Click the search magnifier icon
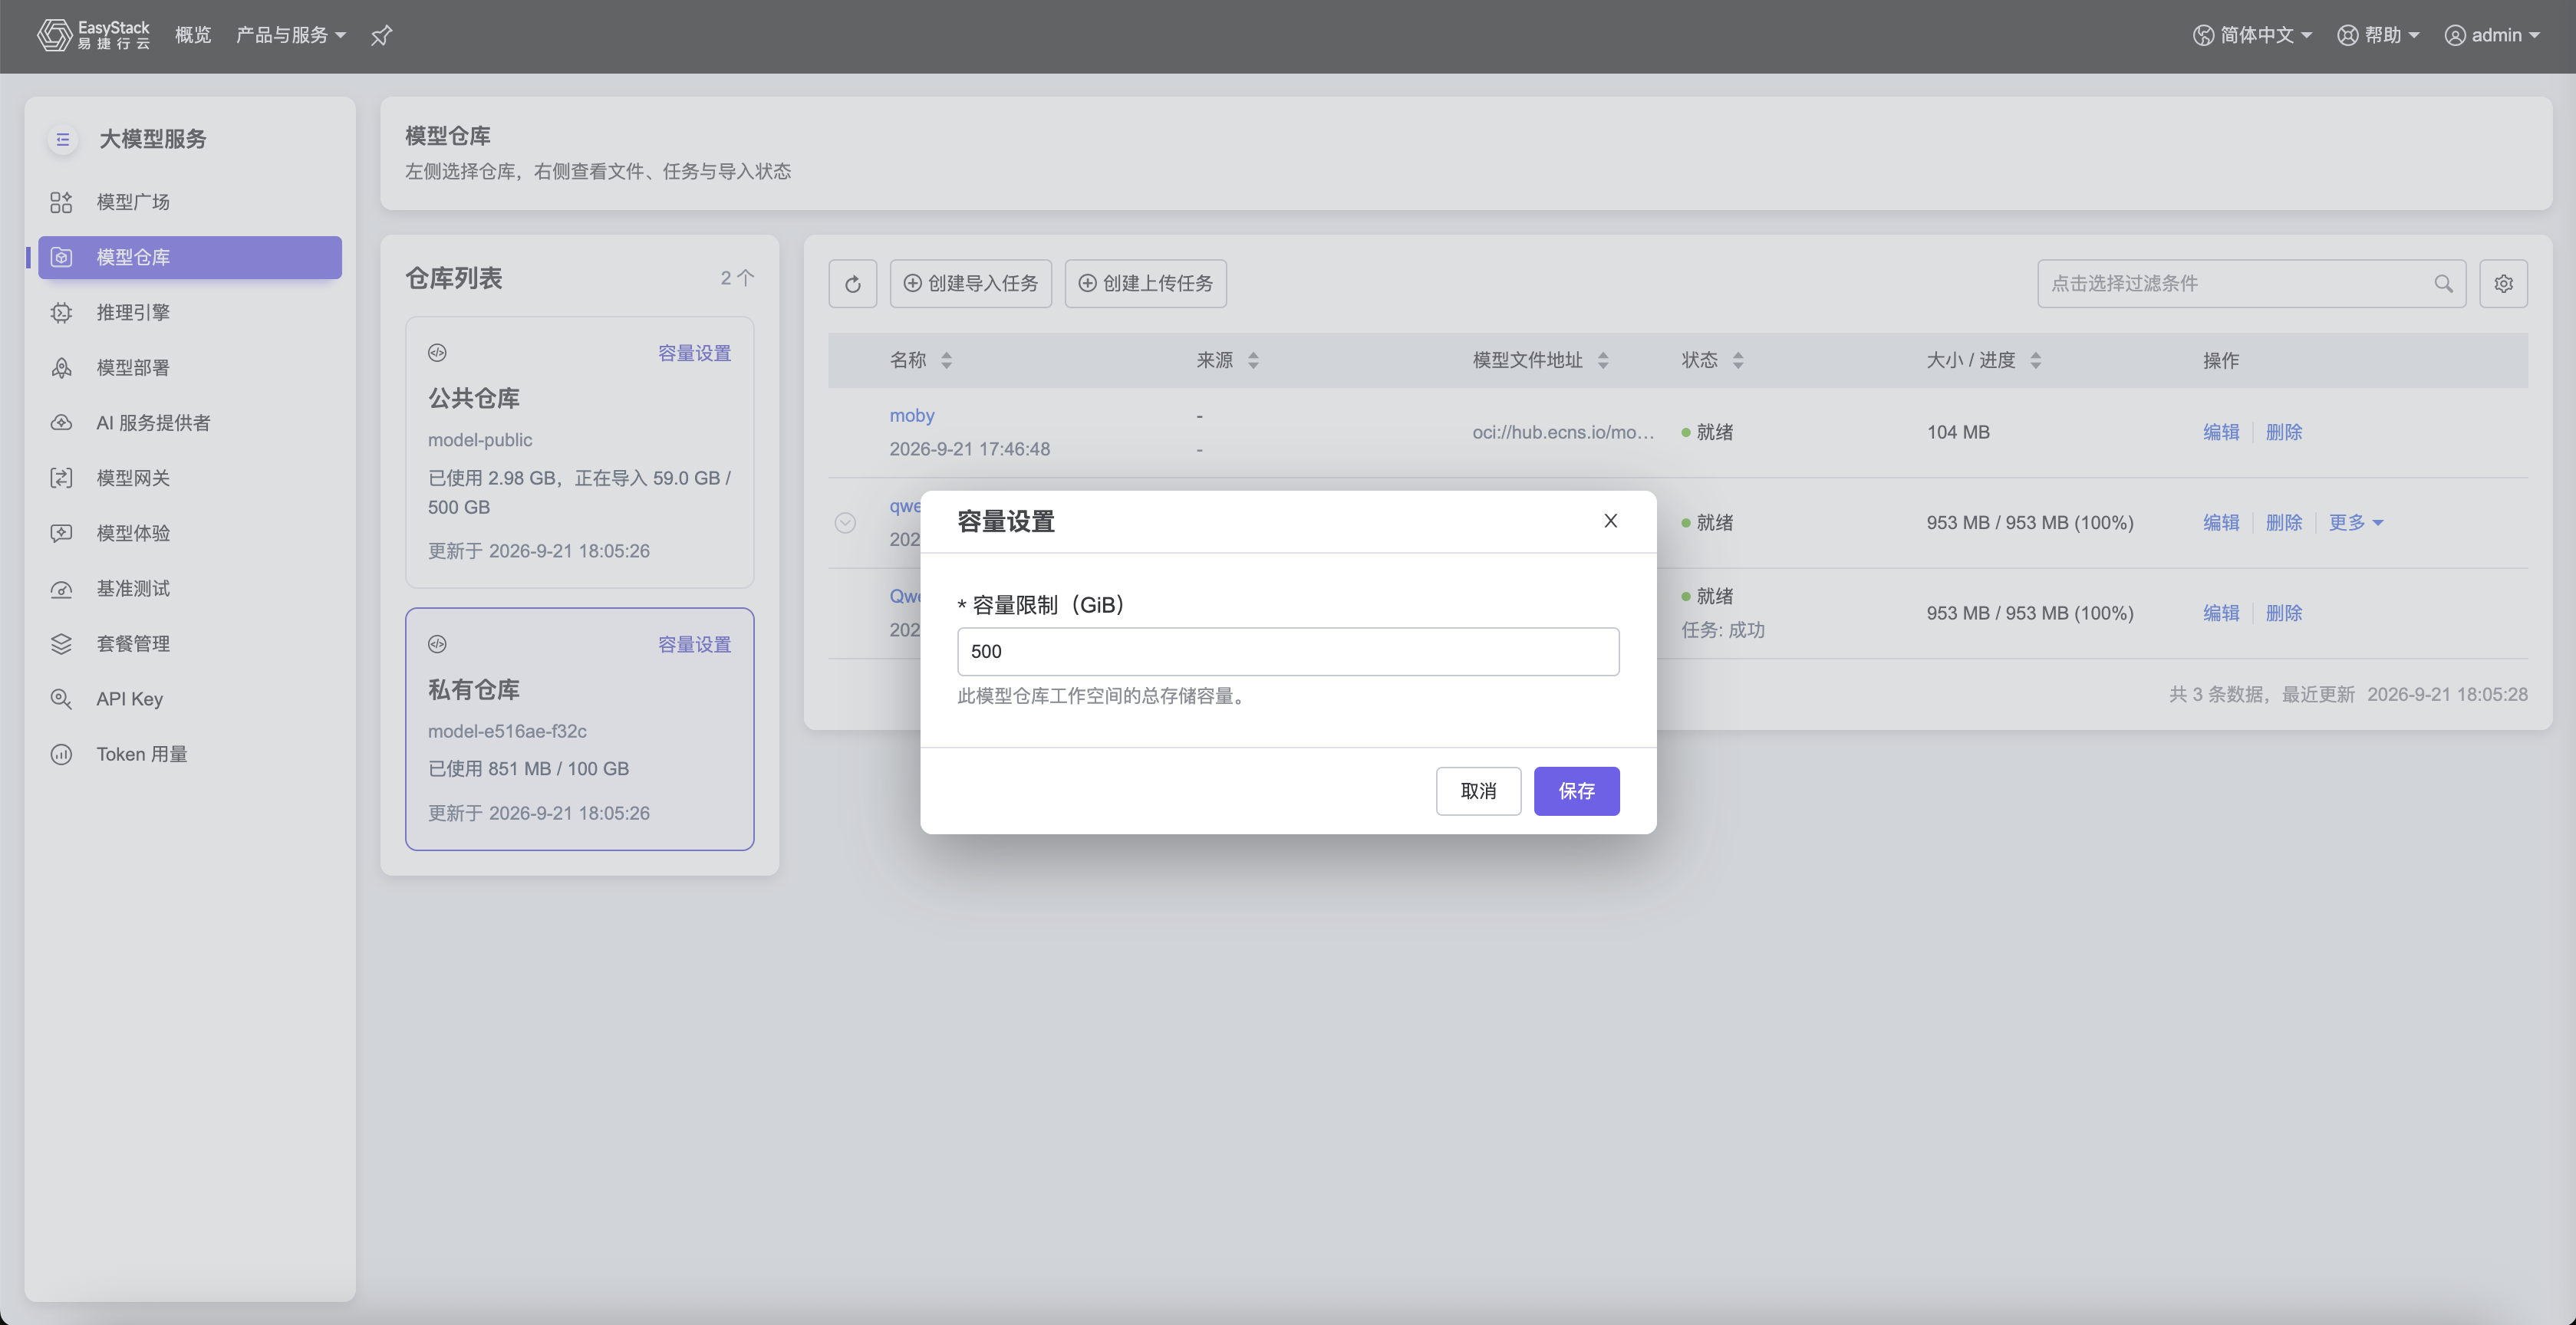2576x1325 pixels. 2443,284
